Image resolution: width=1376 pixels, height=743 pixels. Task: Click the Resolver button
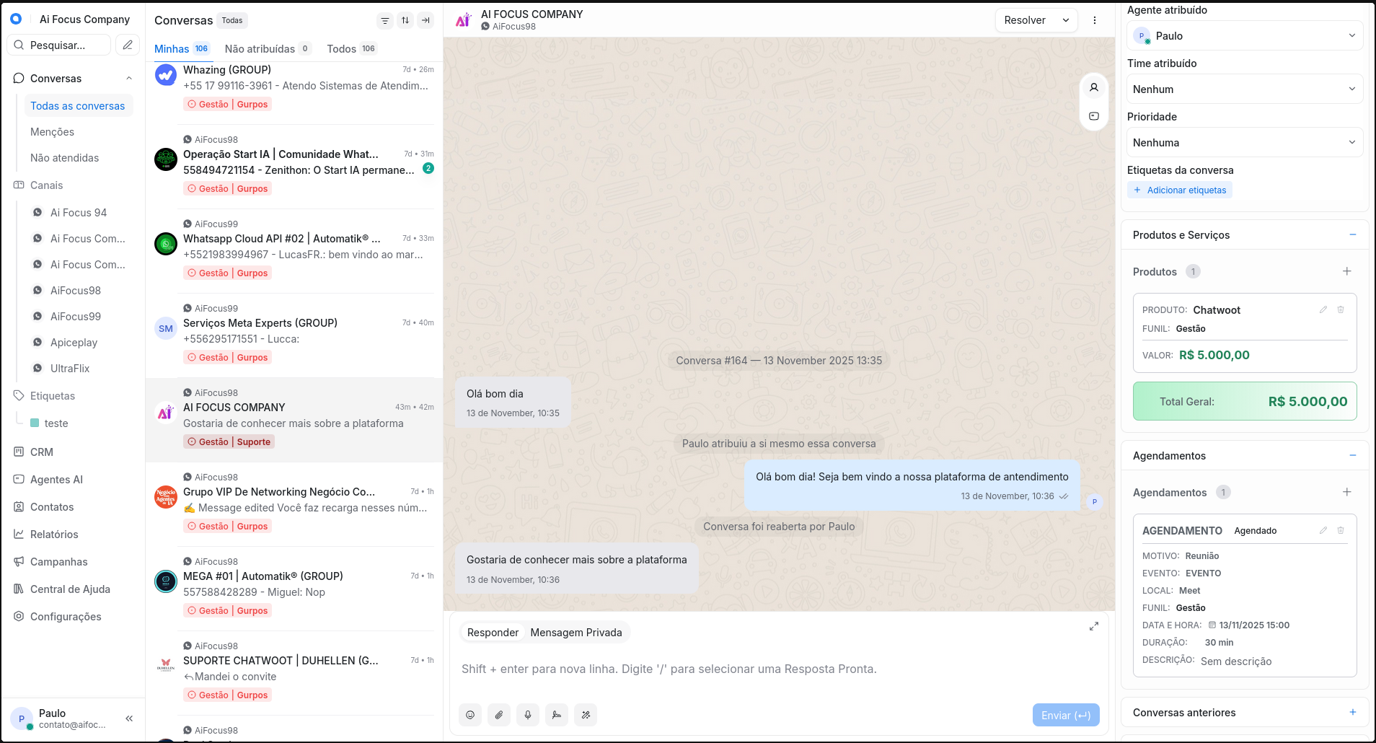1023,20
